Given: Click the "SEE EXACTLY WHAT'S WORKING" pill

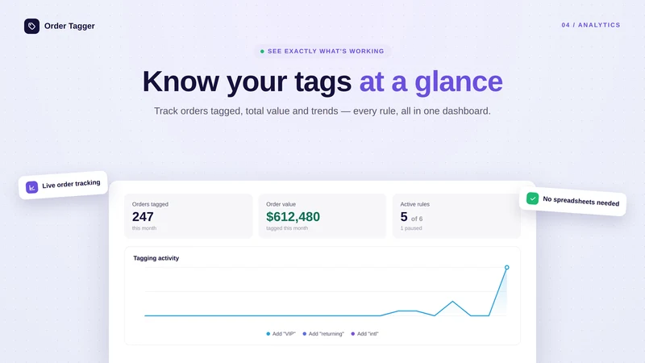Looking at the screenshot, I should tap(322, 51).
